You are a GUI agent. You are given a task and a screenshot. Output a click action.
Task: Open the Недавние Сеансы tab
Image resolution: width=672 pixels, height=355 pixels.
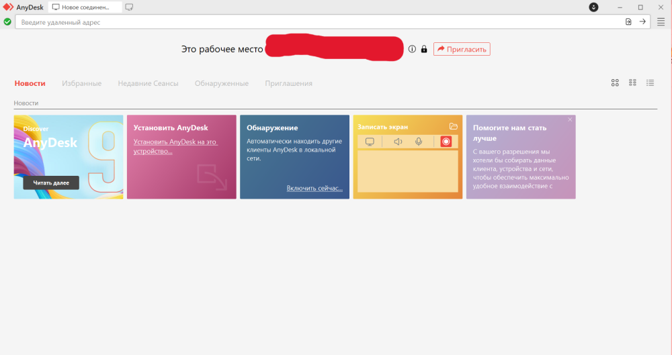[149, 83]
